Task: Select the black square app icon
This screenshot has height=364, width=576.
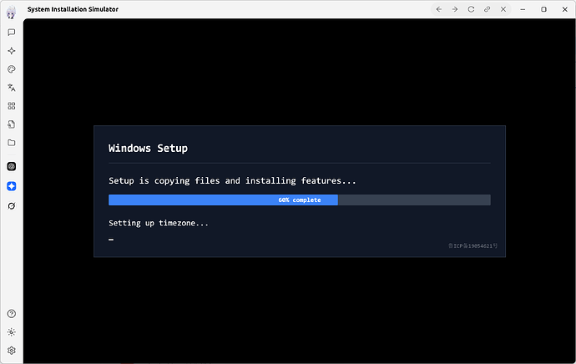Action: point(12,166)
